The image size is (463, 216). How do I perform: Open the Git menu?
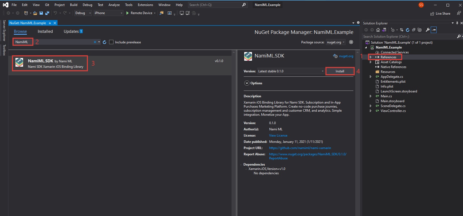47,5
